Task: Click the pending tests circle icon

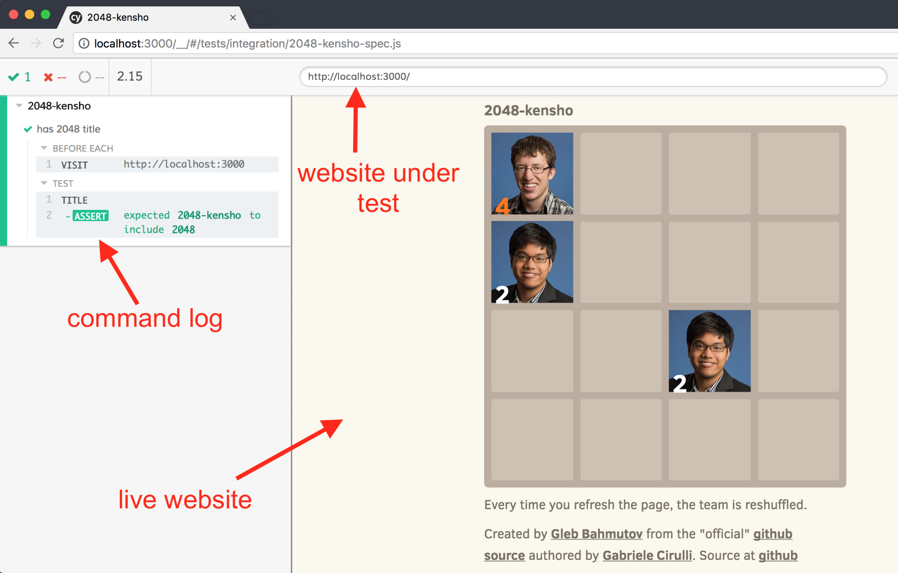Action: (x=84, y=77)
